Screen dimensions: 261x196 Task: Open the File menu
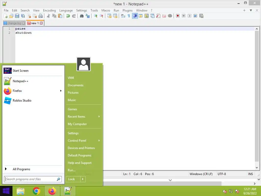6,10
